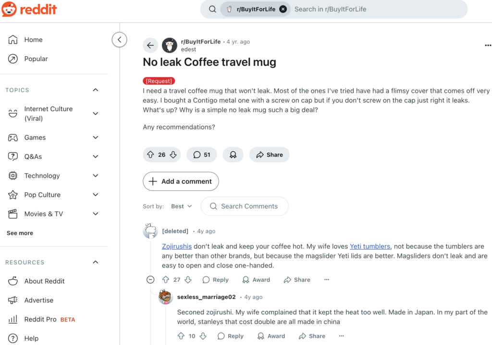Share the [deleted] user's comment

[297, 280]
